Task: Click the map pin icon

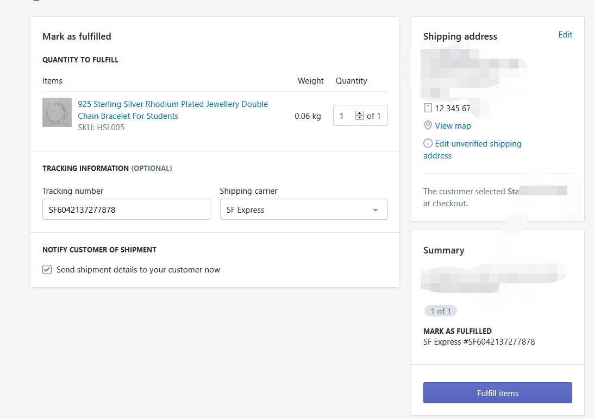Action: tap(428, 125)
